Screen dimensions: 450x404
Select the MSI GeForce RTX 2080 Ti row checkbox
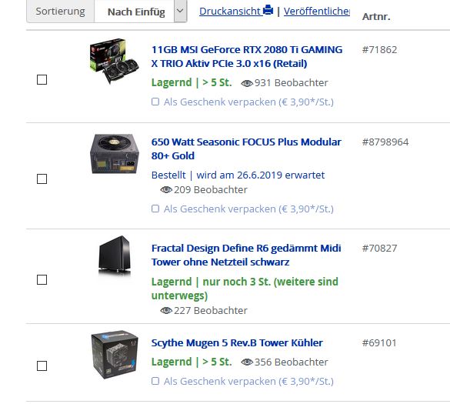tap(42, 79)
